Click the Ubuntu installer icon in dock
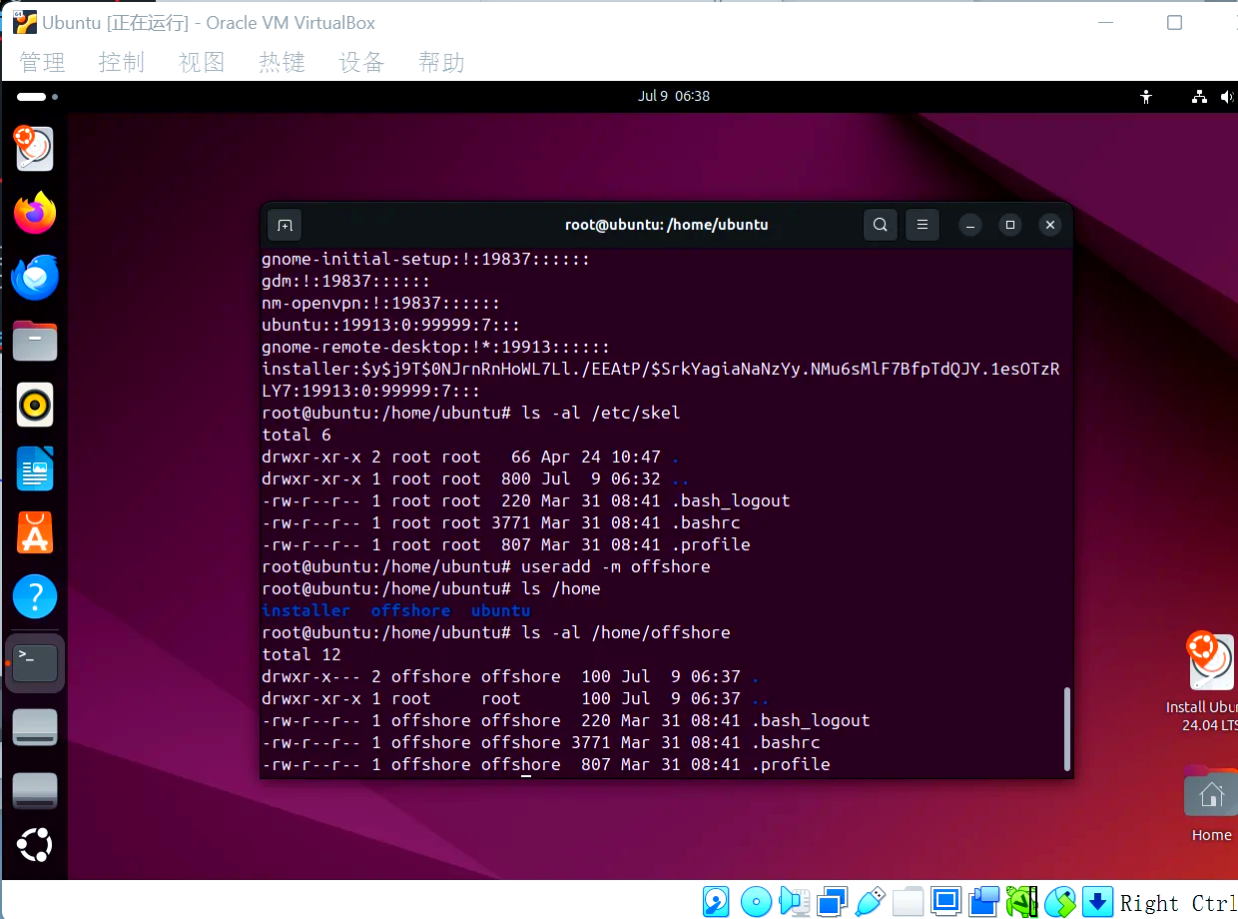This screenshot has width=1238, height=919. pyautogui.click(x=35, y=149)
